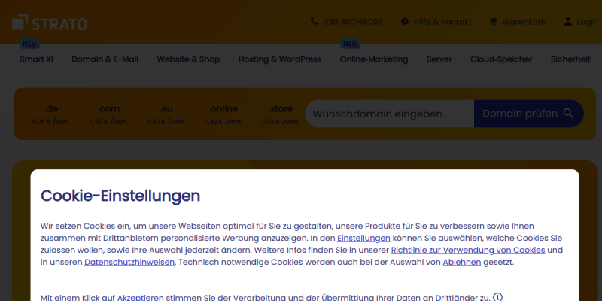The height and width of the screenshot is (301, 602).
Task: Open the Server menu
Action: point(439,59)
